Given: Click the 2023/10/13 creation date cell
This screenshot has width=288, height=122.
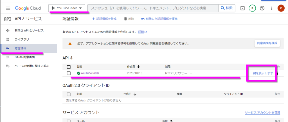Looking at the screenshot, I should 135,73.
